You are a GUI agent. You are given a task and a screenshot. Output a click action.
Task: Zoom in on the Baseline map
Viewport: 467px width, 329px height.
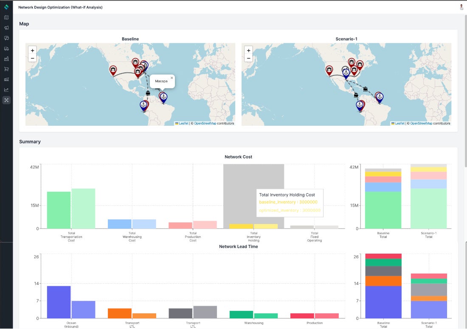pos(33,50)
